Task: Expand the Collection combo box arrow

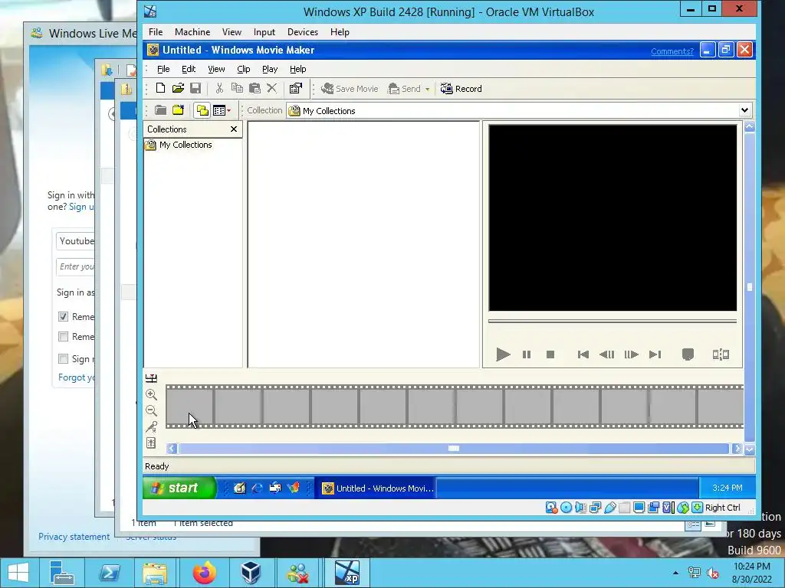Action: pos(744,110)
